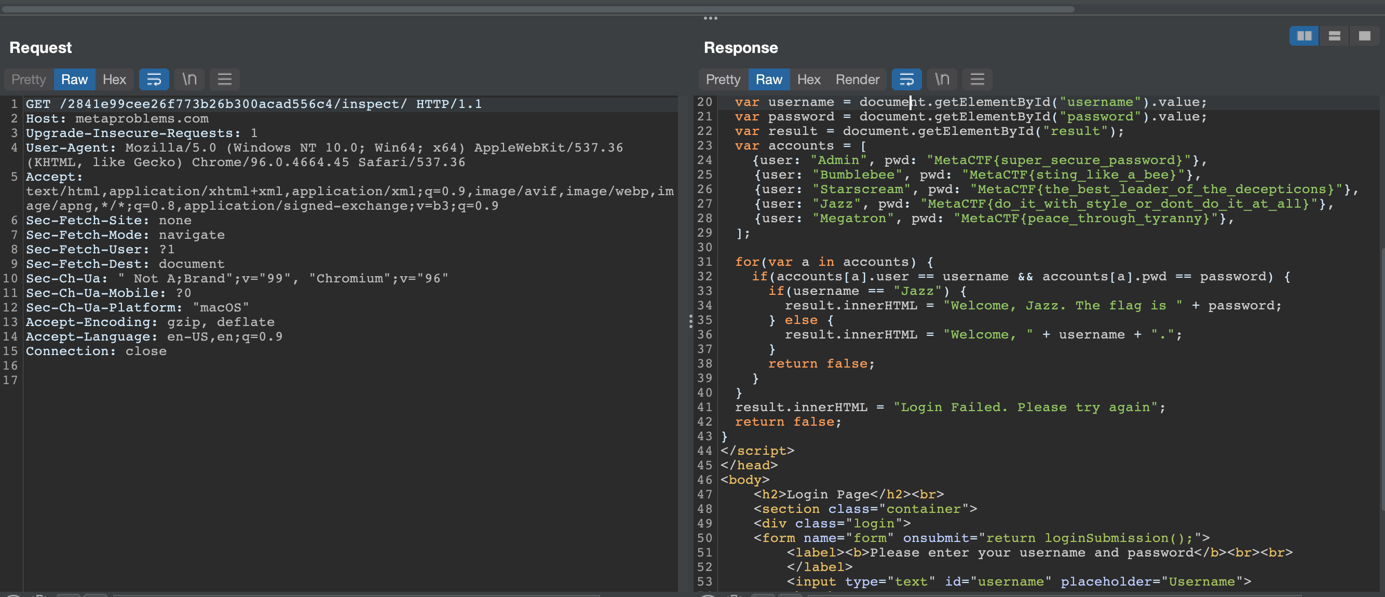
Task: Click the 'Login Failed. Please try again' string
Action: point(1025,406)
